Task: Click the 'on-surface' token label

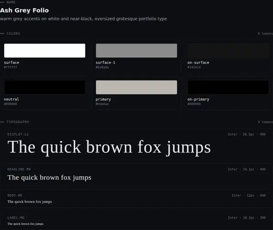Action: click(x=198, y=63)
